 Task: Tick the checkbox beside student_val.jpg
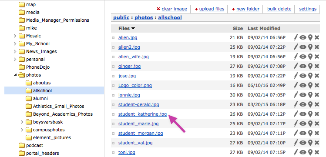click(x=113, y=143)
